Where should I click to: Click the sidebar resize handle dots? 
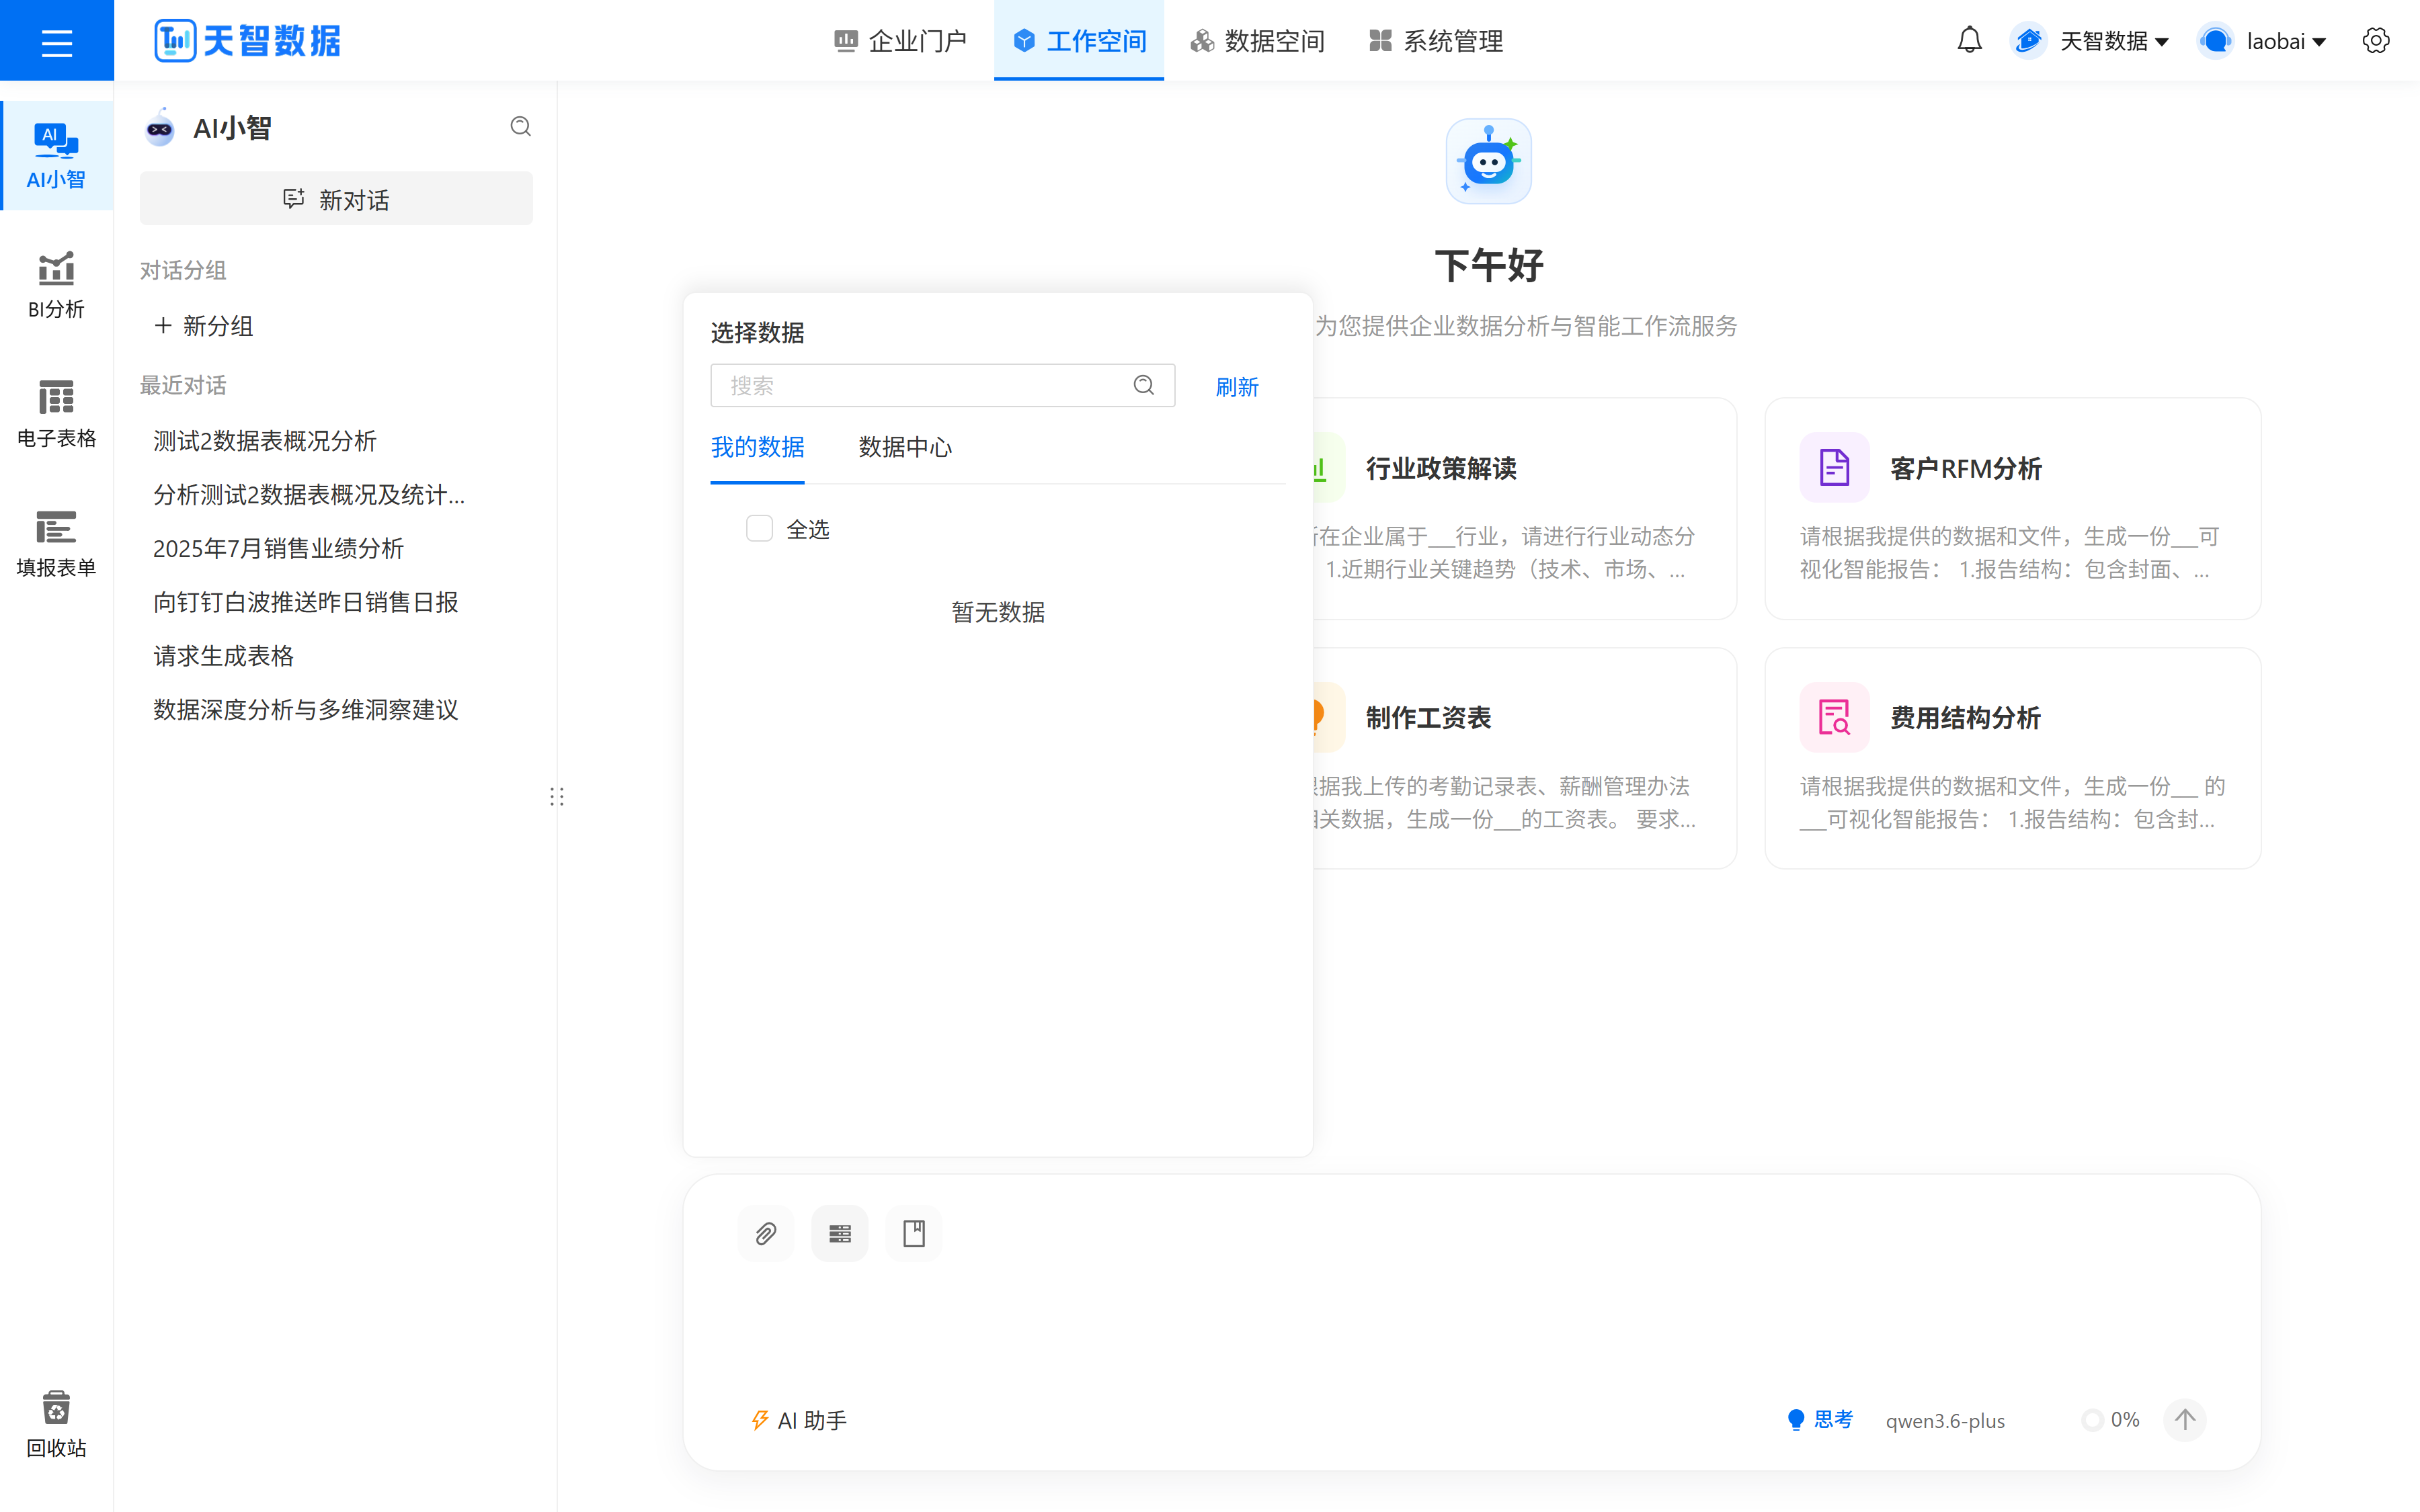[557, 797]
